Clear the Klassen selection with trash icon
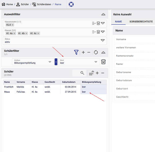 point(98,32)
